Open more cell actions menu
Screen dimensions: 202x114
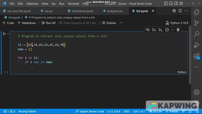[172, 30]
